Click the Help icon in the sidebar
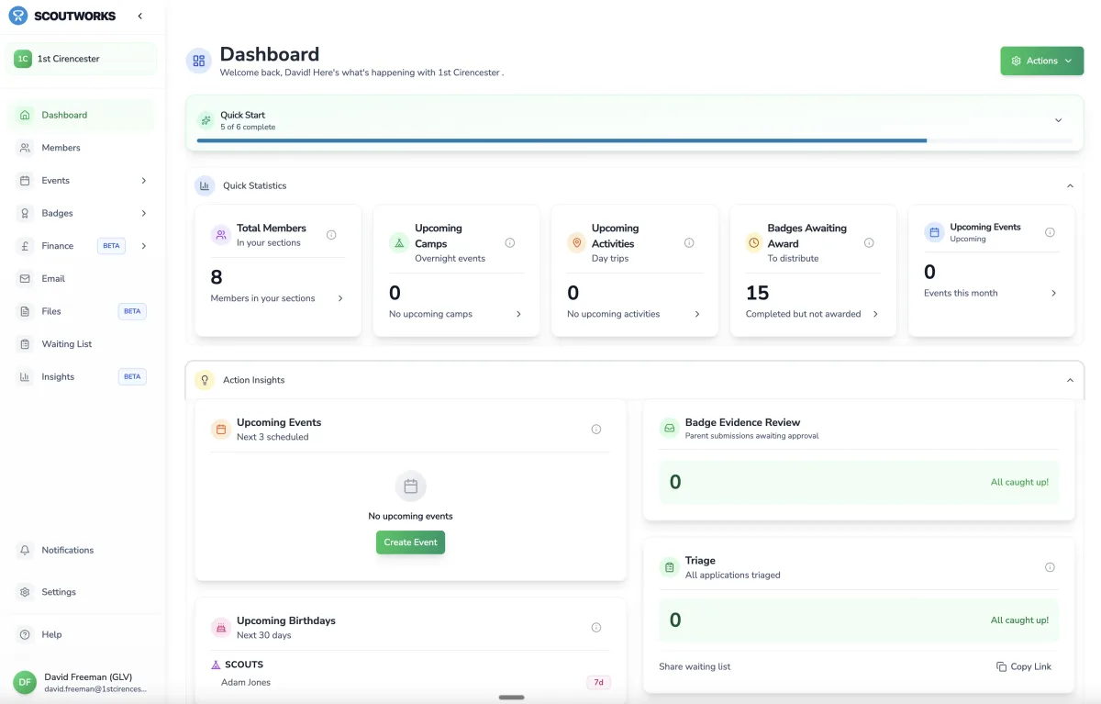1101x704 pixels. point(26,634)
